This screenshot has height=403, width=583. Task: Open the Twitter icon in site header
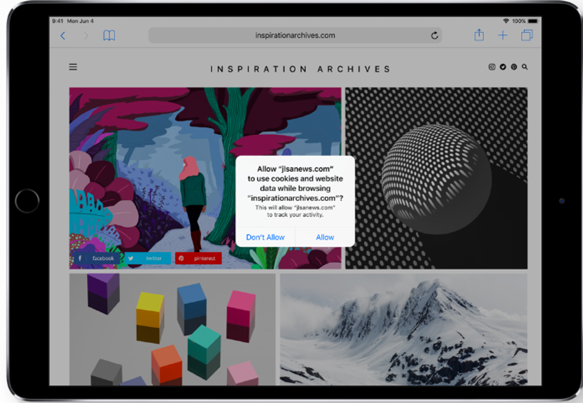pos(503,67)
